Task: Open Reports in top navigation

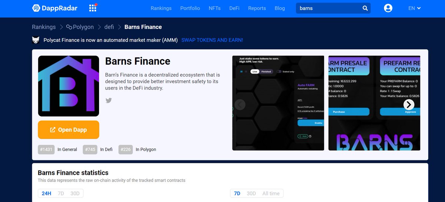Action: coord(257,8)
